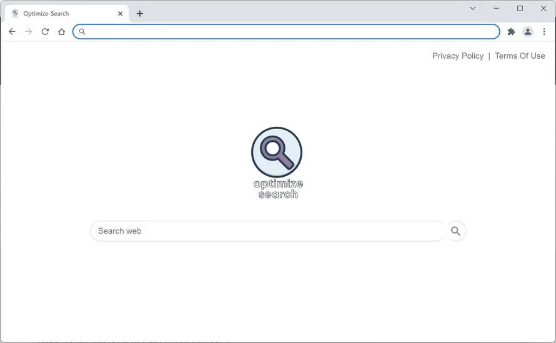Go back using the back arrow
The width and height of the screenshot is (556, 343).
[12, 32]
